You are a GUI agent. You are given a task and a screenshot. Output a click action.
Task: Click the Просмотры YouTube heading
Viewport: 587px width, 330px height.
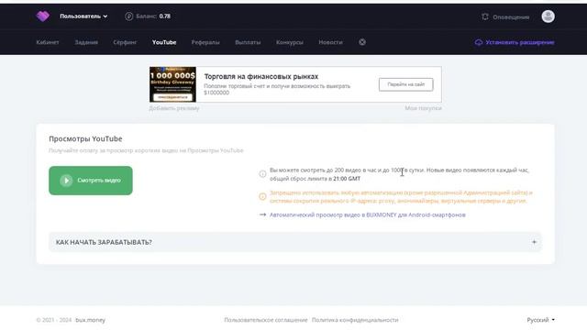85,138
